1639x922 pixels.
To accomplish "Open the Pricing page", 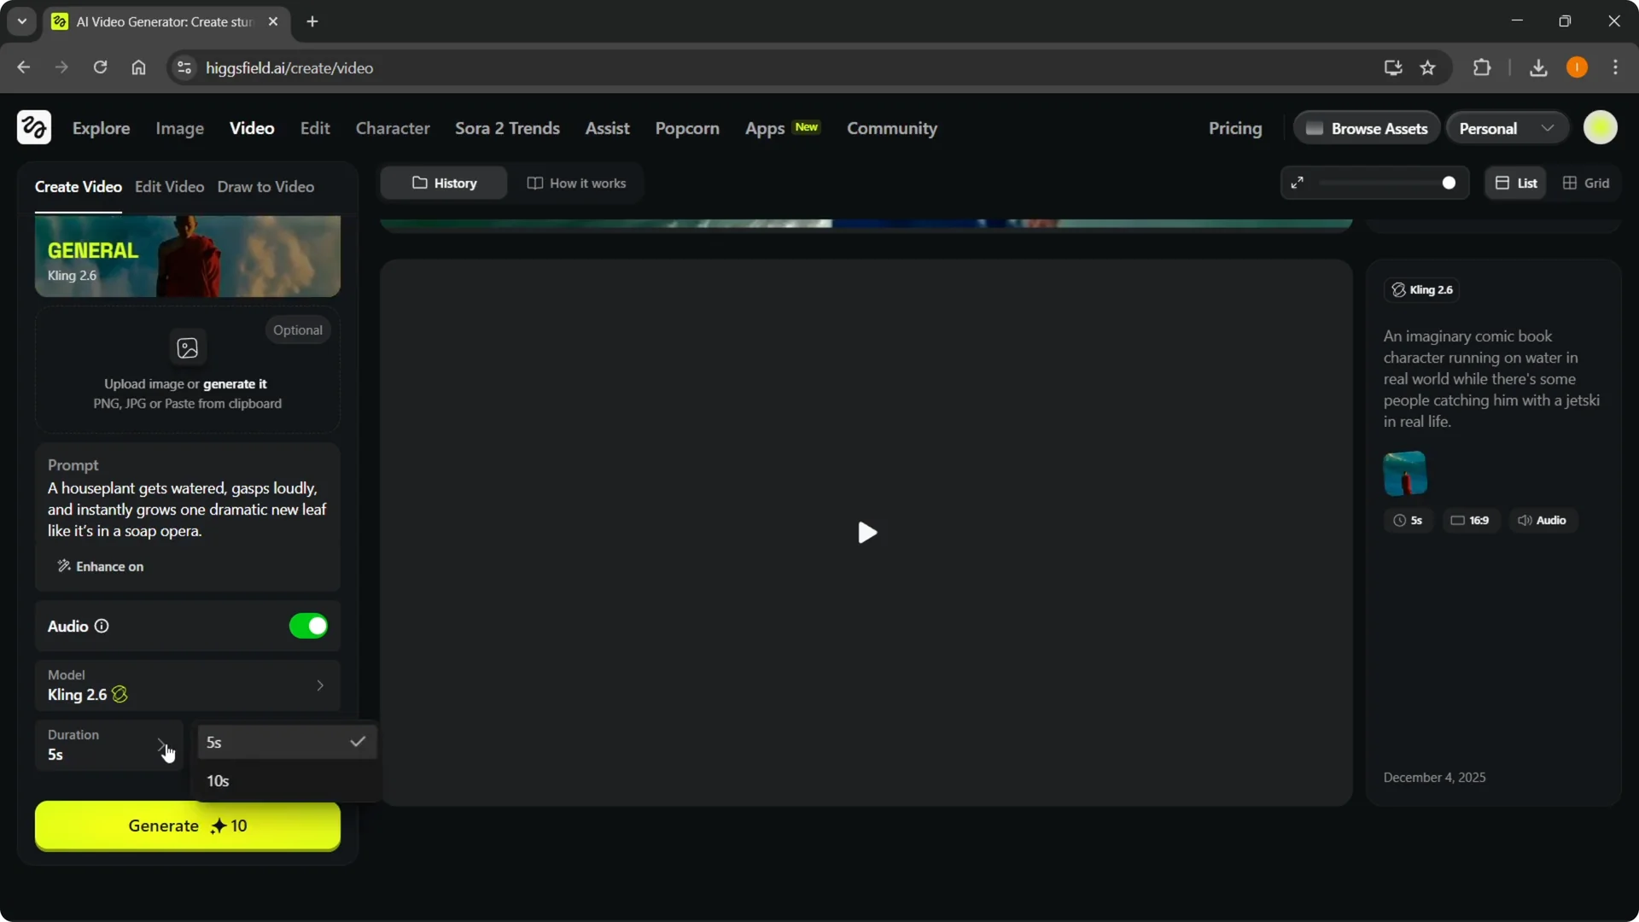I will (1235, 128).
